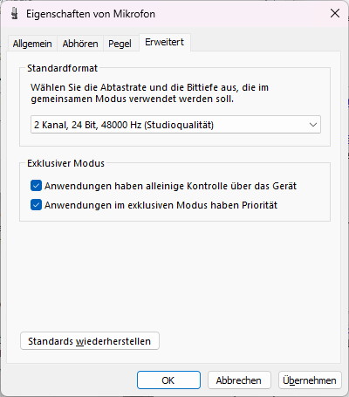Click the Abtastrate und Bittiefe description text
This screenshot has width=349, height=397.
(x=149, y=93)
